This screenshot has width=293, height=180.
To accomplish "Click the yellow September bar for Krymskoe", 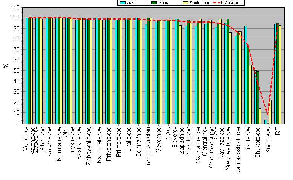I will [x=270, y=112].
